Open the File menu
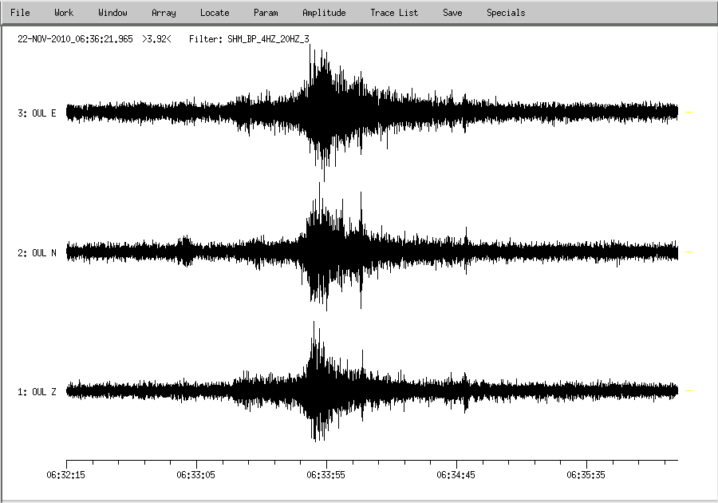The image size is (718, 503). point(20,13)
